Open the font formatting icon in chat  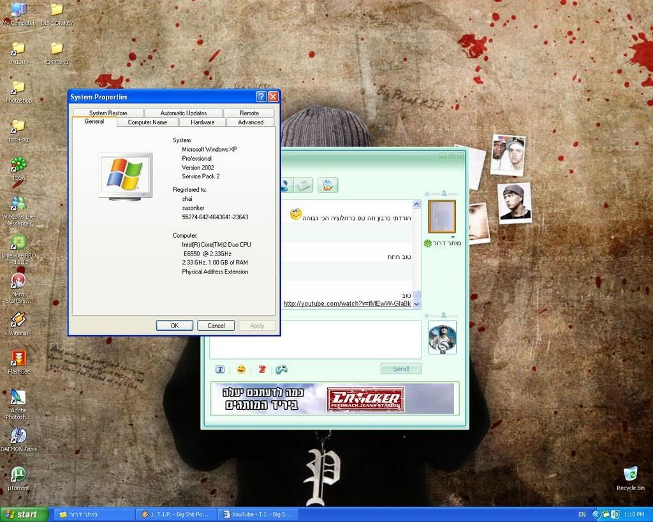[x=220, y=369]
